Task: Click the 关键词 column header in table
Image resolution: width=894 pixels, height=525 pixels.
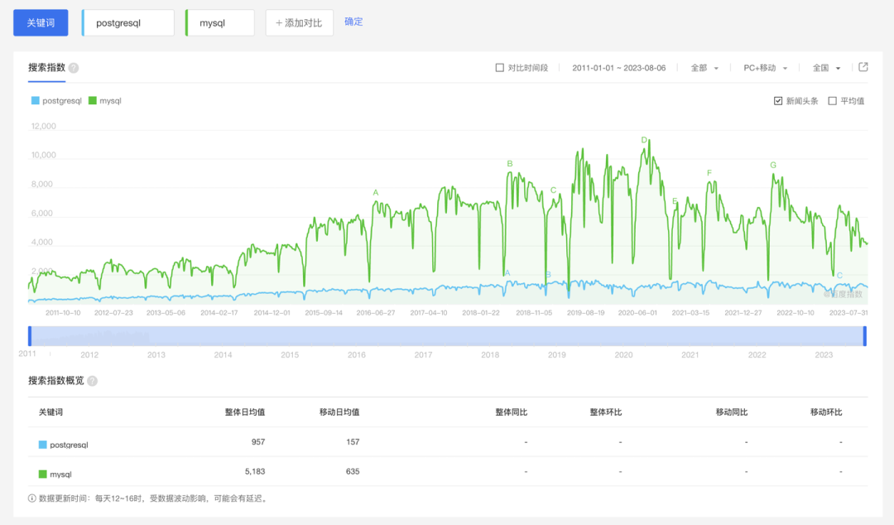Action: coord(50,412)
